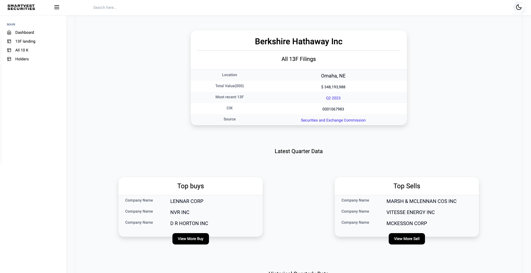Click the CIK number 0001067983
The height and width of the screenshot is (273, 531).
333,109
